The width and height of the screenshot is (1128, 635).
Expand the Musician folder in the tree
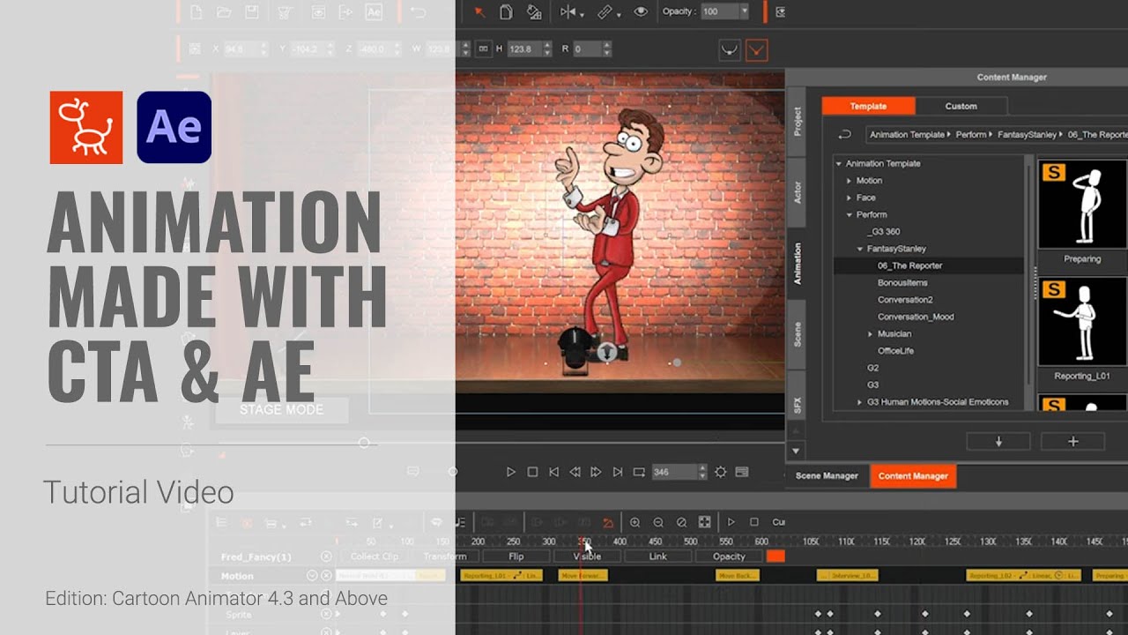pyautogui.click(x=871, y=334)
